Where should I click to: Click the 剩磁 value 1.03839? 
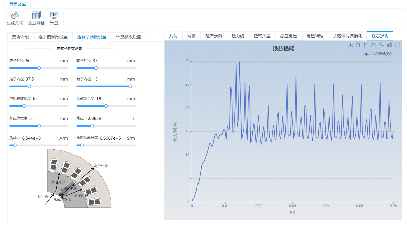94,118
